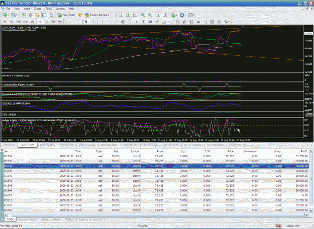Select the highlighted 01537 sell order row
Image resolution: width=314 pixels, height=229 pixels.
(156, 166)
